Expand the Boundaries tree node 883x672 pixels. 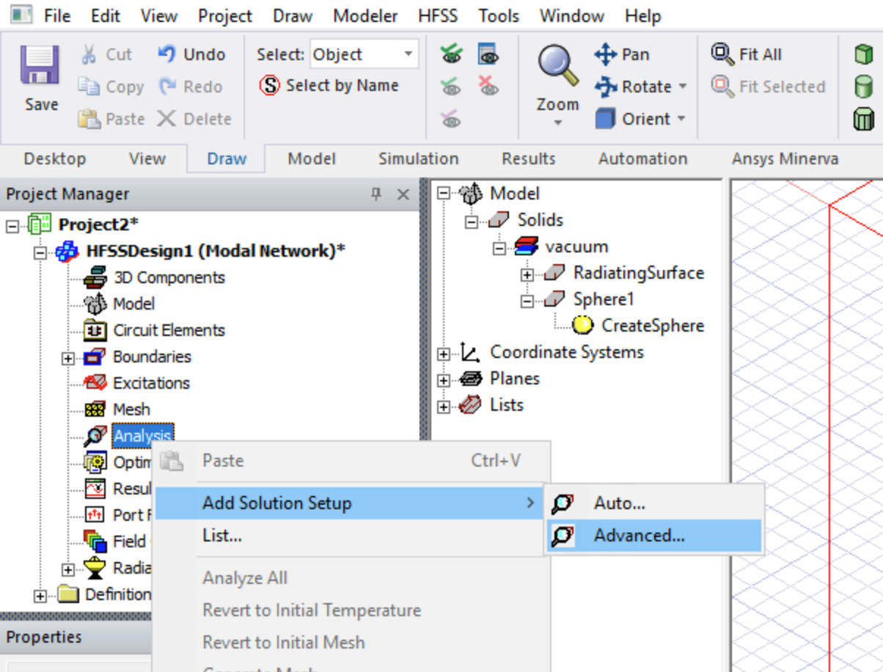(68, 358)
